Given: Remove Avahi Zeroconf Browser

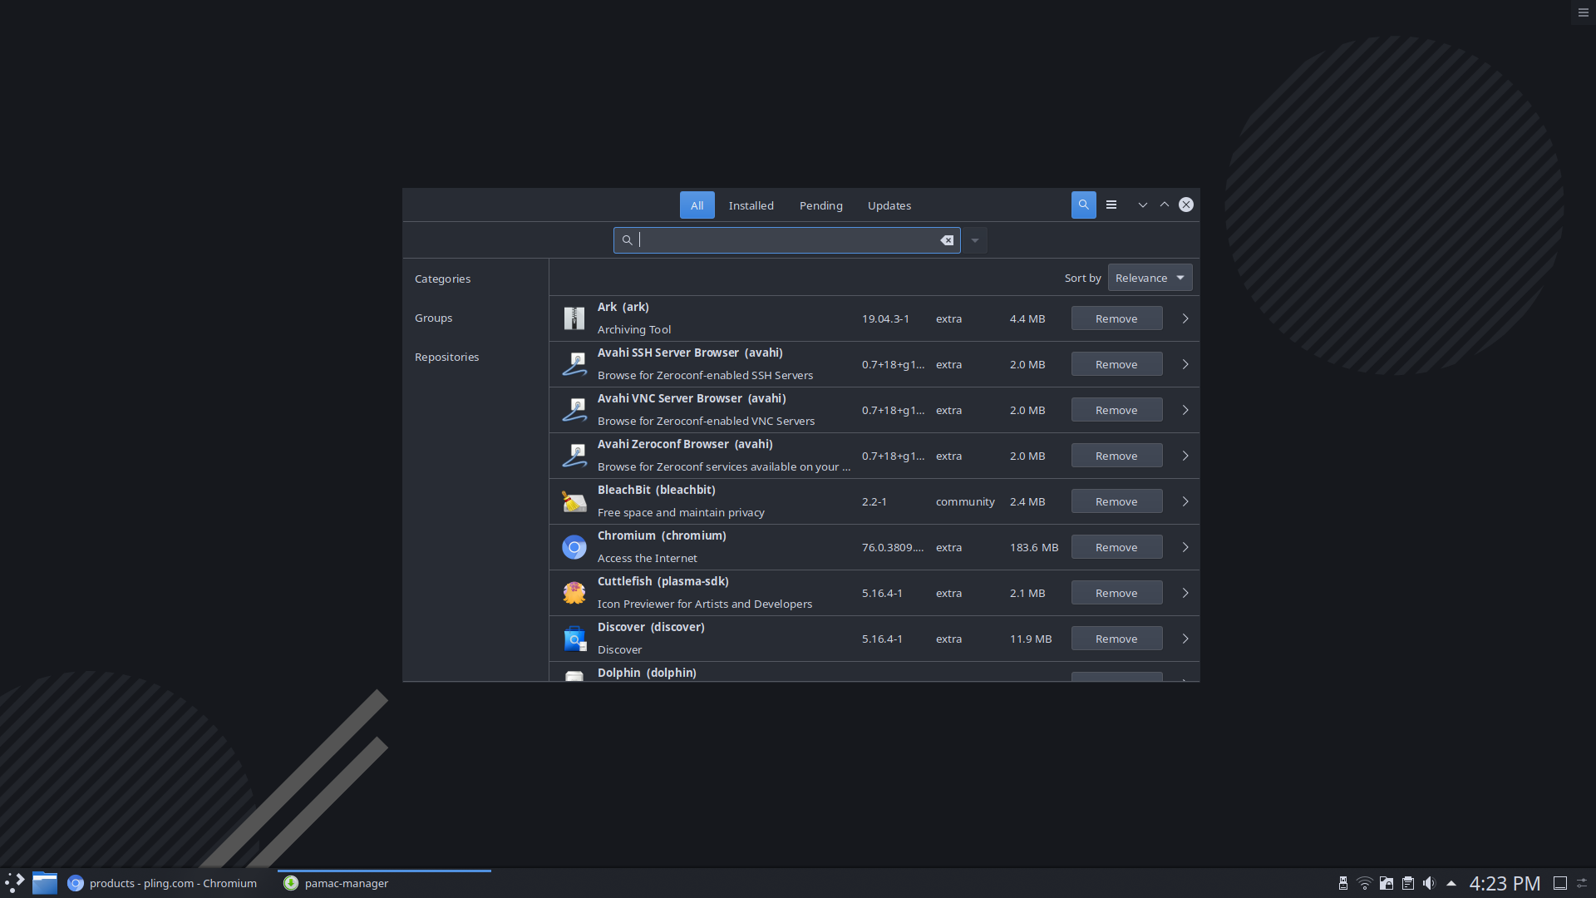Looking at the screenshot, I should (1116, 456).
